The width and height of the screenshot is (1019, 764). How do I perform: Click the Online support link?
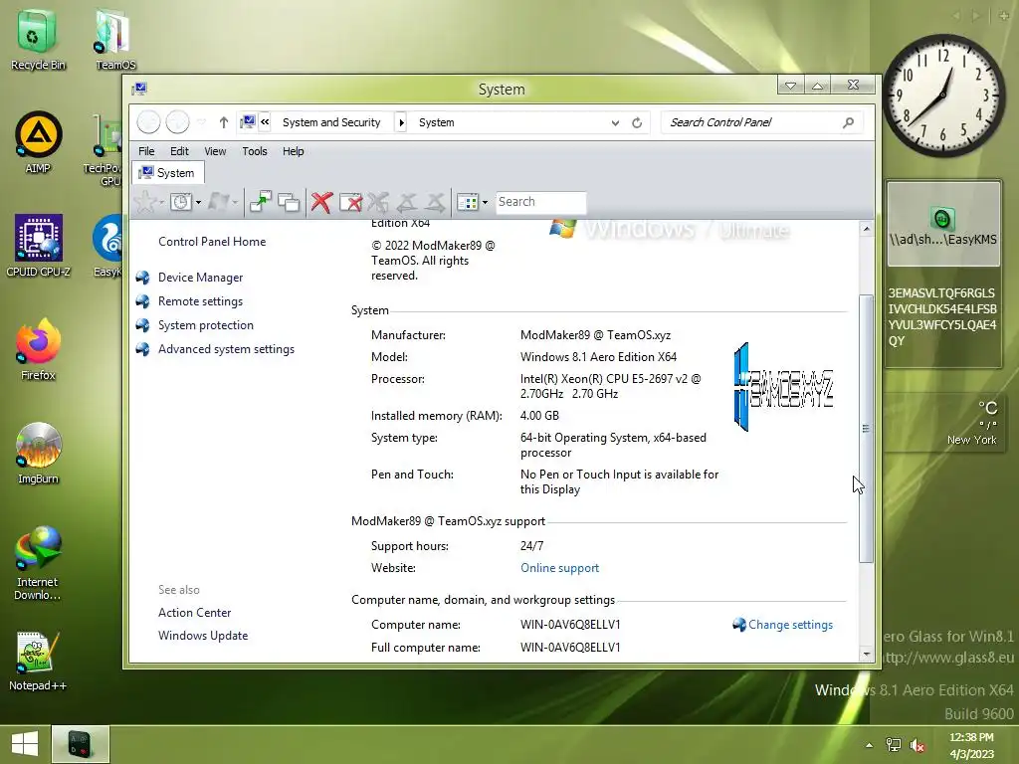tap(559, 568)
